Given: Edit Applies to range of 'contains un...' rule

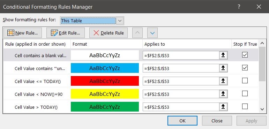Looking at the screenshot, I should [181, 68].
